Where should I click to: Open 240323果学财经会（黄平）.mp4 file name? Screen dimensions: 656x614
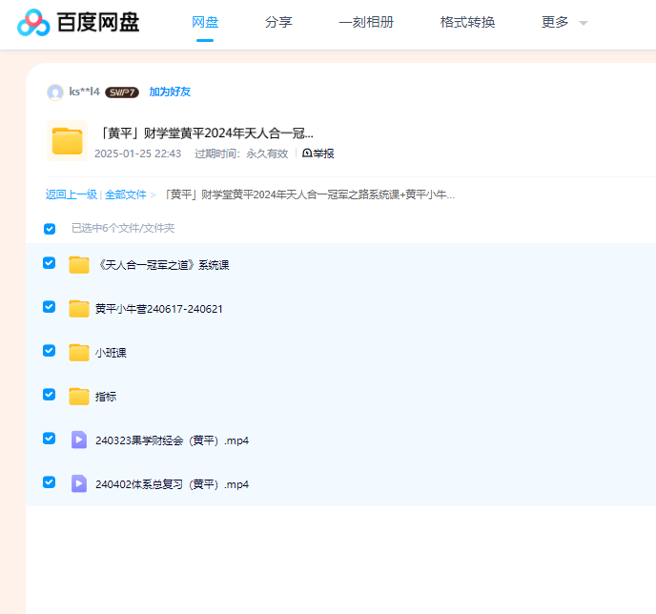coord(172,440)
